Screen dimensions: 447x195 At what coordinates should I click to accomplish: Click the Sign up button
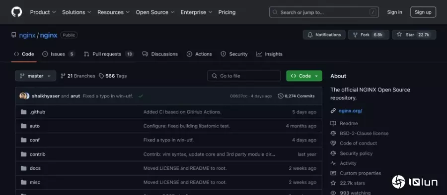423,12
